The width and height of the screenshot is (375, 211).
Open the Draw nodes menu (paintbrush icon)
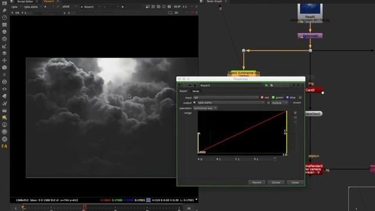point(4,11)
